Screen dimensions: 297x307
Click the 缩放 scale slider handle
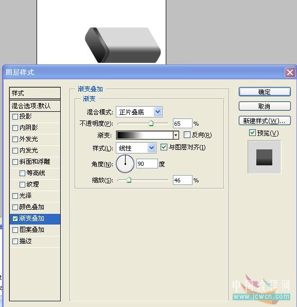click(129, 180)
